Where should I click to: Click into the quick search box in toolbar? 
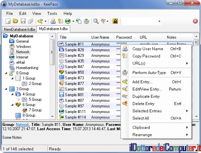point(139,21)
